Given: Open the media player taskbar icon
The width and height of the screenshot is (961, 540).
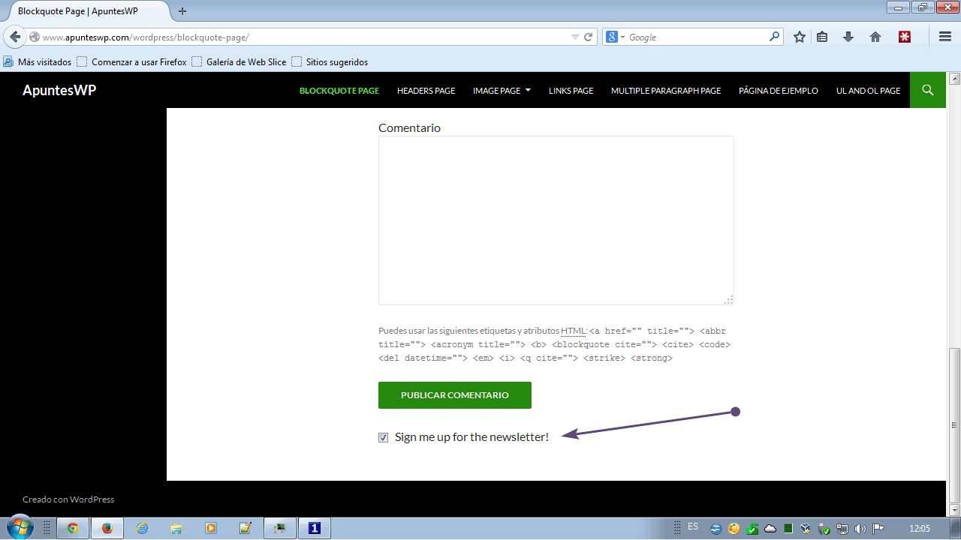Looking at the screenshot, I should pyautogui.click(x=211, y=528).
